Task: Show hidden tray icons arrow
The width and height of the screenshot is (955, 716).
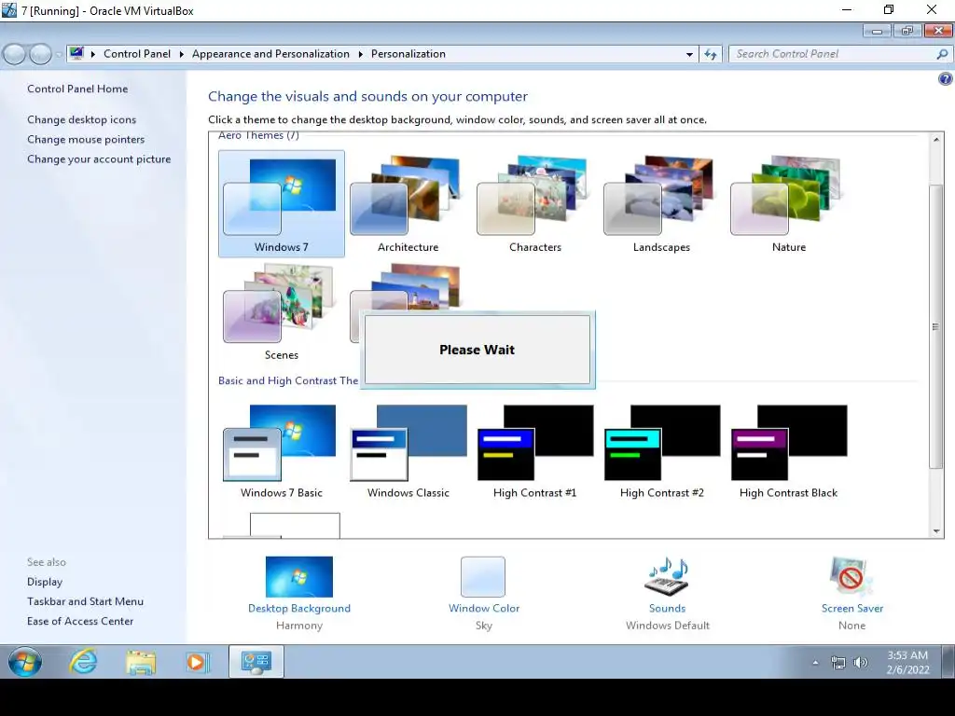Action: 815,663
